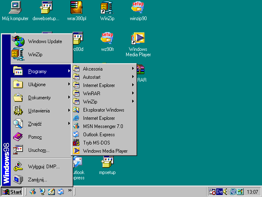The image size is (262, 197).
Task: Open the volume speaker tray icon
Action: [x=226, y=192]
